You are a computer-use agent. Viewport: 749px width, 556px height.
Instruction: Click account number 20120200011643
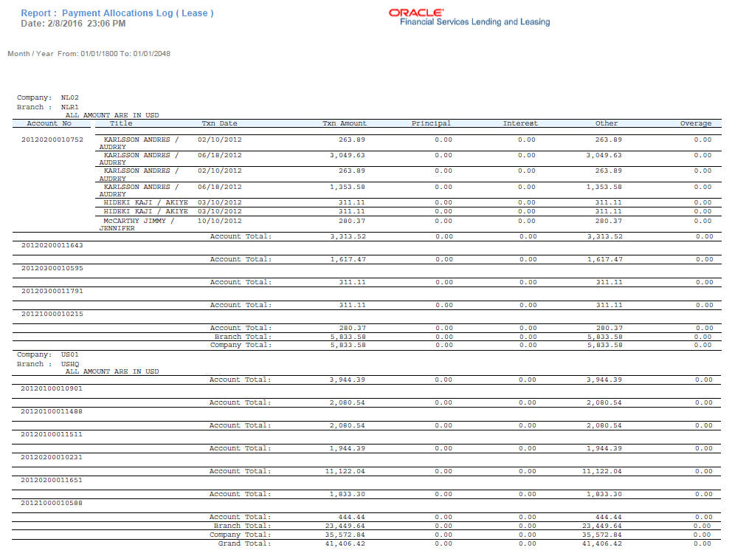pos(52,245)
